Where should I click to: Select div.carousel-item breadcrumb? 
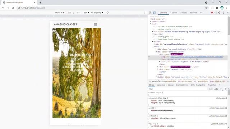pyautogui.click(x=201, y=81)
